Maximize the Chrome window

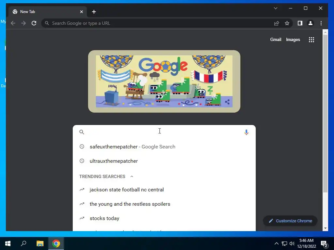pyautogui.click(x=305, y=8)
